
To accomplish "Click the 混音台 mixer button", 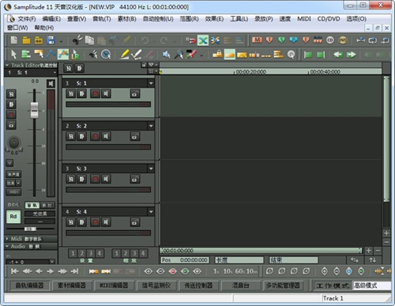I will click(x=240, y=285).
